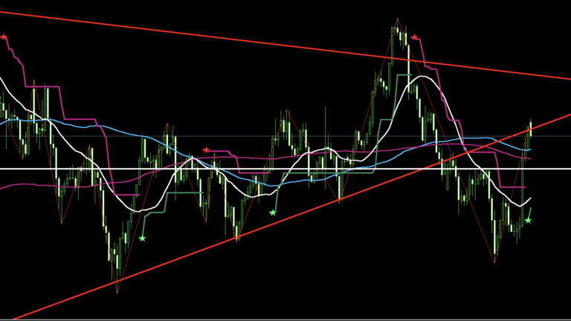Select the descending red trendline at the top
The height and width of the screenshot is (321, 571).
(285, 45)
